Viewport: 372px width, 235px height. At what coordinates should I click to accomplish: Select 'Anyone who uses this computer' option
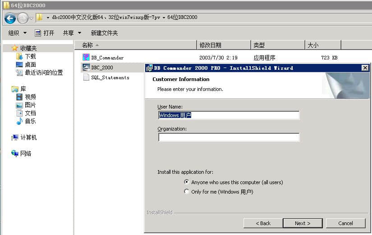[187, 182]
